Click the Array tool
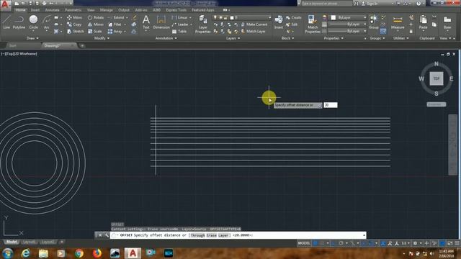Screen dimensions: 461x259 pos(115,31)
